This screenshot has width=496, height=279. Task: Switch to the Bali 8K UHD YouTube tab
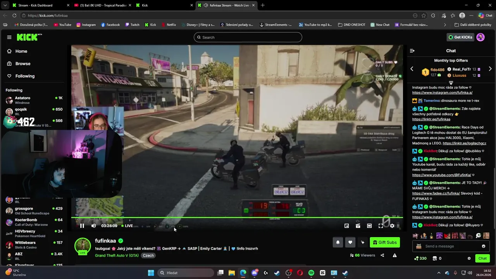pyautogui.click(x=102, y=5)
